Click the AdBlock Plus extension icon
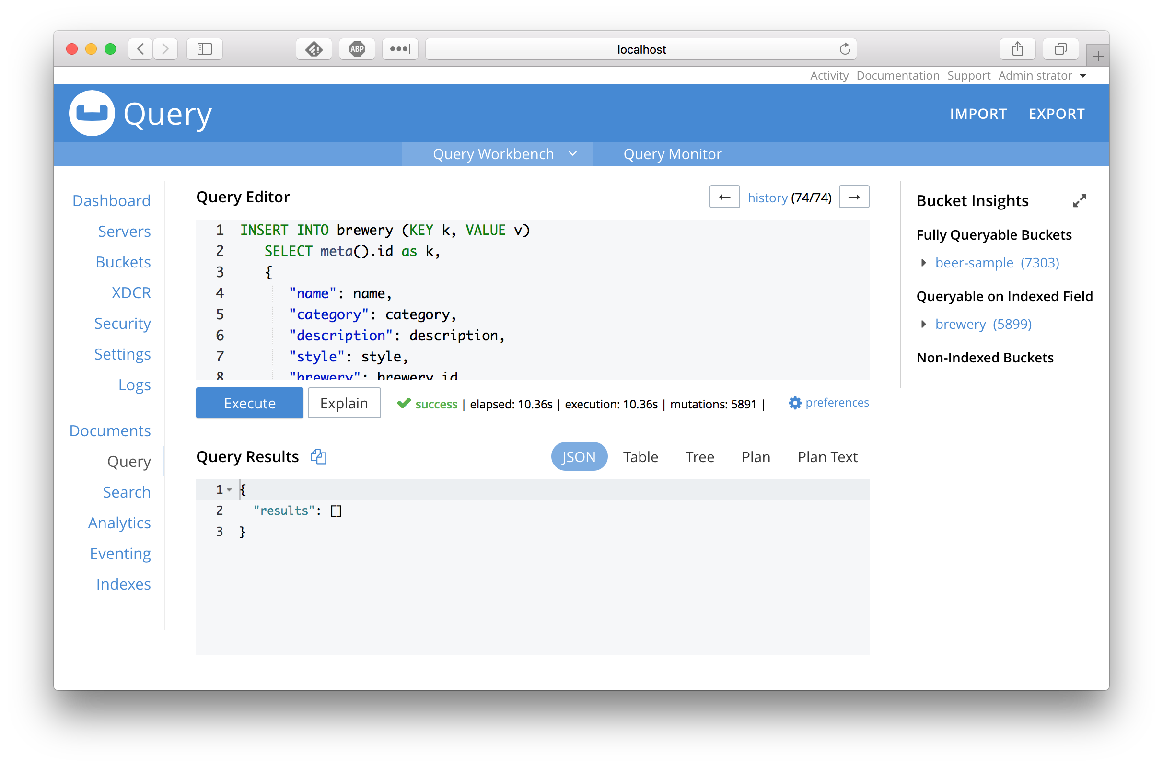1163x767 pixels. (357, 49)
